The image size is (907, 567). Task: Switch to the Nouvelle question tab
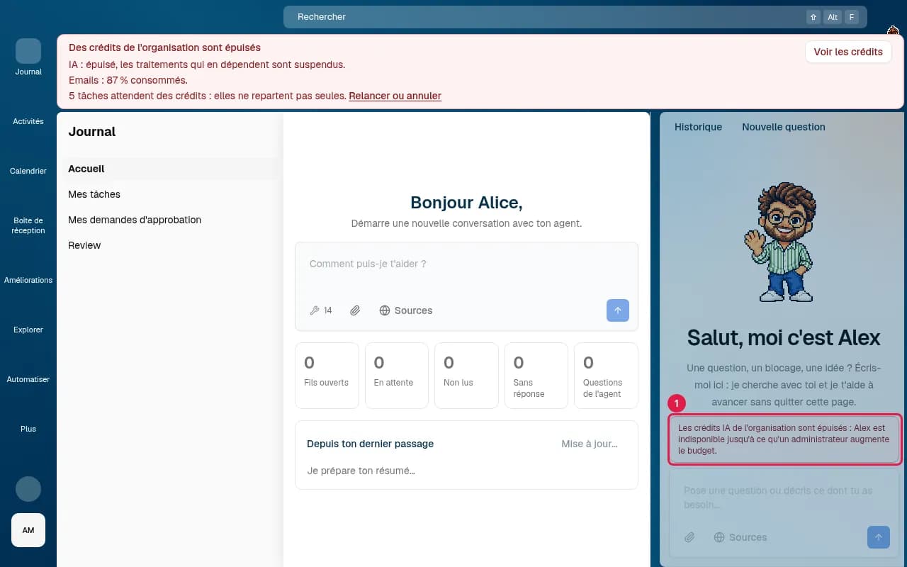pos(784,127)
